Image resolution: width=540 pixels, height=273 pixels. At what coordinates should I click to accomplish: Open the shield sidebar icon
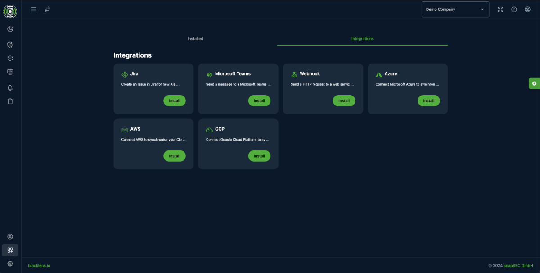[10, 45]
